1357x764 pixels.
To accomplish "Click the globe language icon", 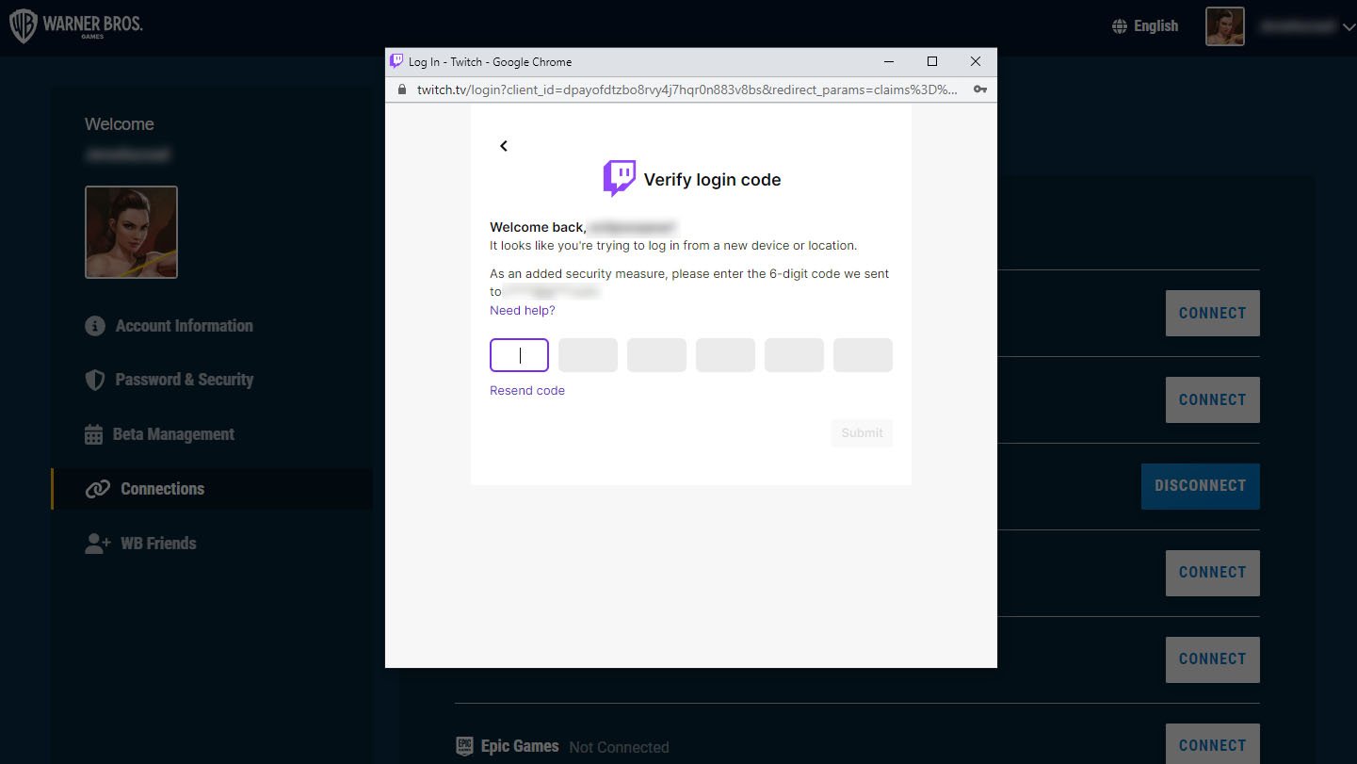I will tap(1120, 26).
